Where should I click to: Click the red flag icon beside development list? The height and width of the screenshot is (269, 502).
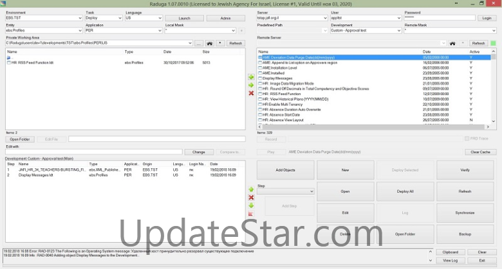tap(251, 213)
